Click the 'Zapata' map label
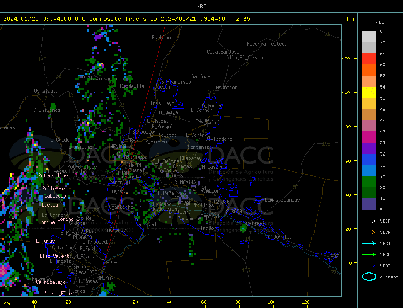The height and width of the screenshot is (308, 403). click(x=110, y=262)
